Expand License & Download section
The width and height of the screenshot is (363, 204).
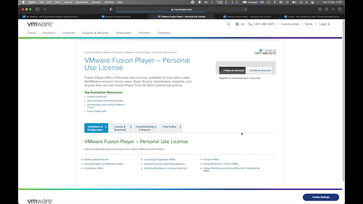(x=121, y=128)
